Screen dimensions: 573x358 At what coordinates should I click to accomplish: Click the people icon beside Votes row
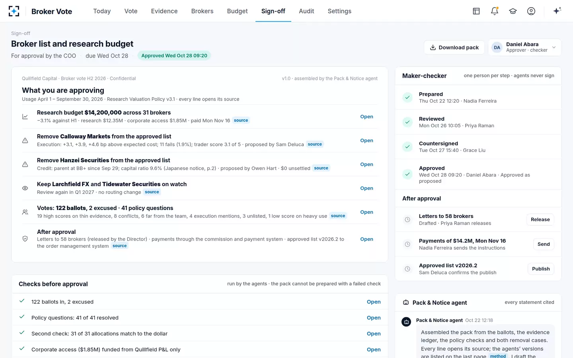(x=25, y=212)
